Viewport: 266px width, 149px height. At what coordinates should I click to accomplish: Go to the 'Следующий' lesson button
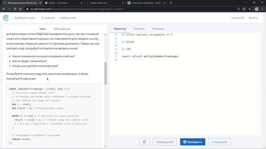click(219, 142)
